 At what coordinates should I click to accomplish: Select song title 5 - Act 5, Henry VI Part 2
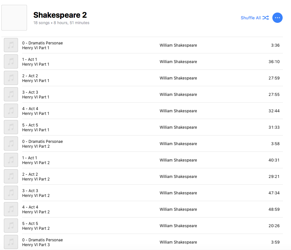coord(30,223)
